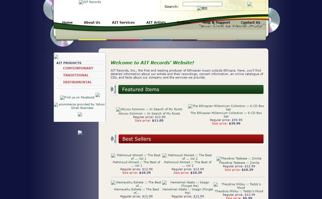Click the AIT PRODUCTS sidebar heading
The height and width of the screenshot is (199, 322).
[69, 63]
